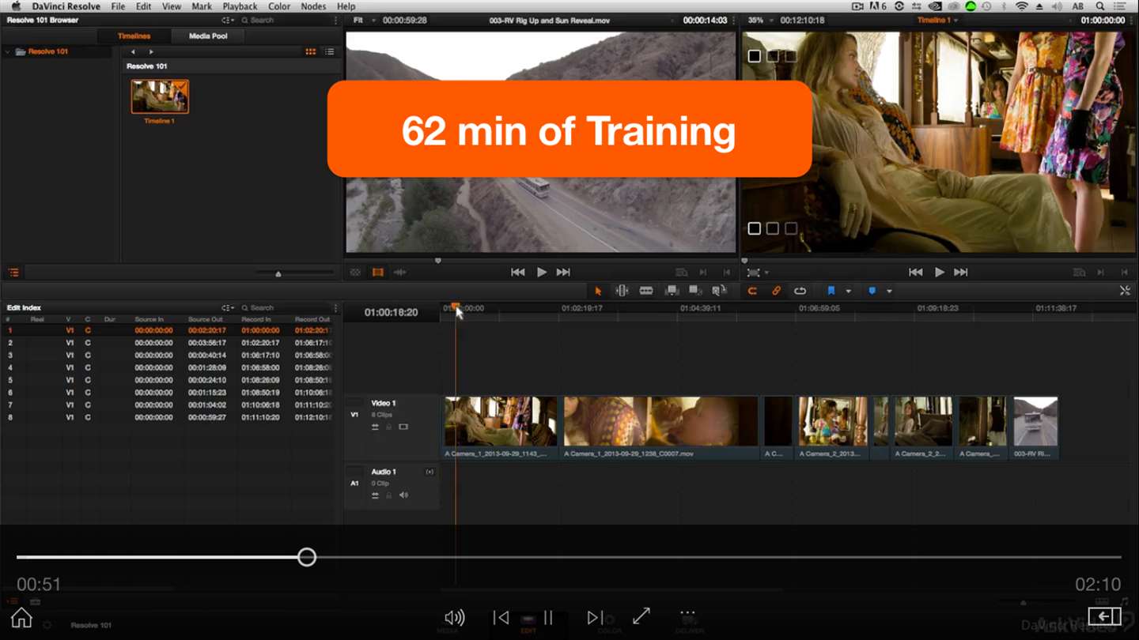Open timeline settings wrench icon
The width and height of the screenshot is (1139, 640).
click(x=1125, y=291)
